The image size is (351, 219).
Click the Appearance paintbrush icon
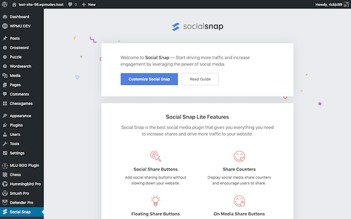(x=5, y=116)
